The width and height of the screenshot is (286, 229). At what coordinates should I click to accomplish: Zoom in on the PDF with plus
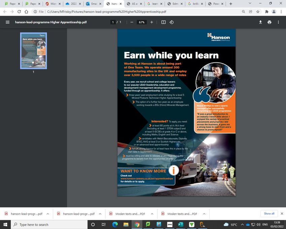click(151, 22)
